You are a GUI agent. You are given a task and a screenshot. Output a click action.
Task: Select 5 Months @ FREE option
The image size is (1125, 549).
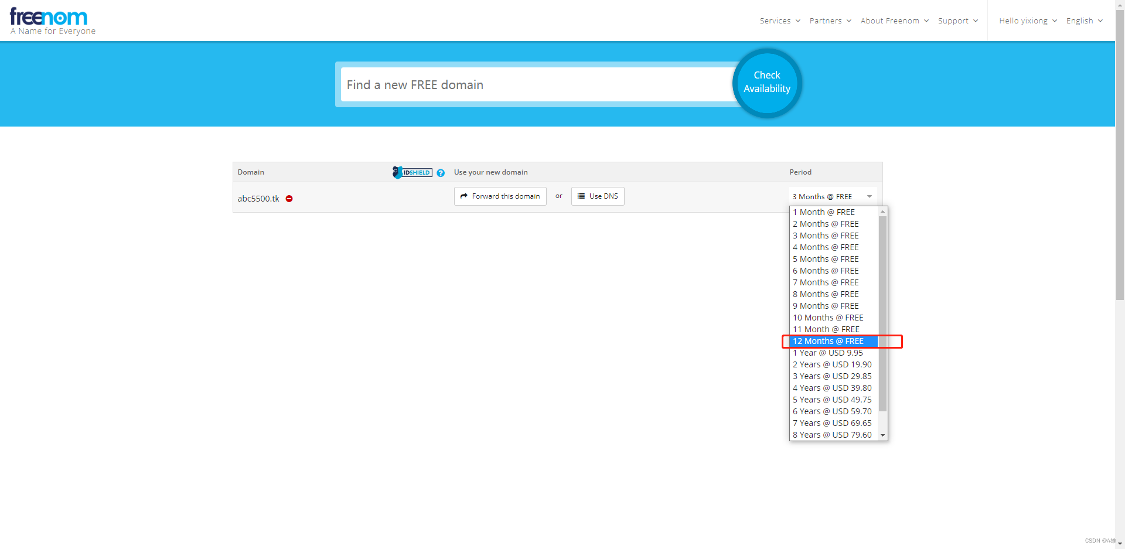(x=834, y=259)
